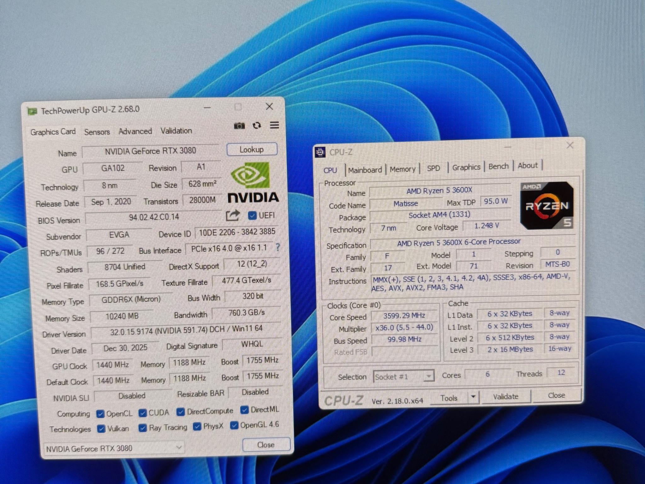Click the Resizable BAR value Disabled
The image size is (645, 484).
[255, 392]
